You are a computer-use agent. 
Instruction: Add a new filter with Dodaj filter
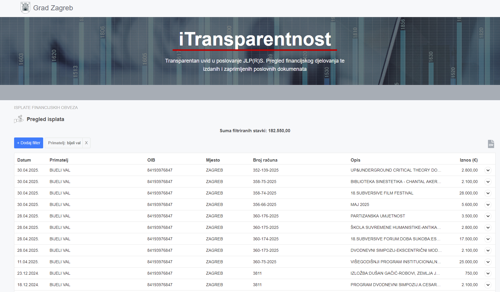(28, 143)
